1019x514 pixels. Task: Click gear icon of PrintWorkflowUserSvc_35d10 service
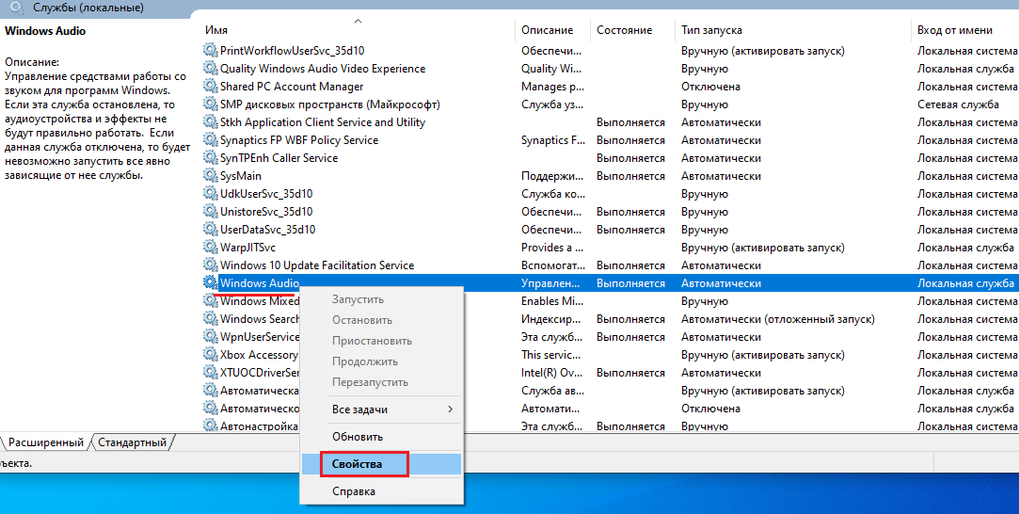210,50
